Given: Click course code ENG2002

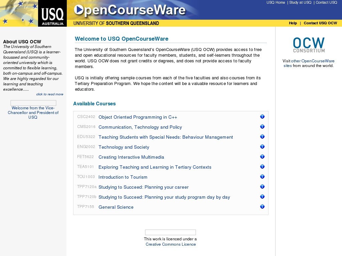Looking at the screenshot, I should point(86,147).
